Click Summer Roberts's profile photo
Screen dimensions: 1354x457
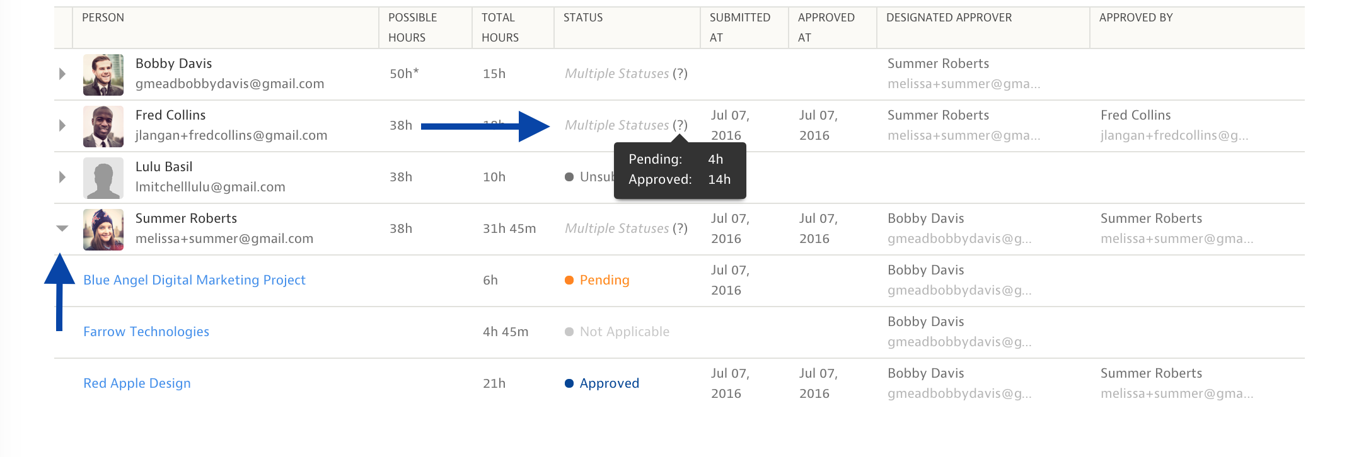point(103,230)
